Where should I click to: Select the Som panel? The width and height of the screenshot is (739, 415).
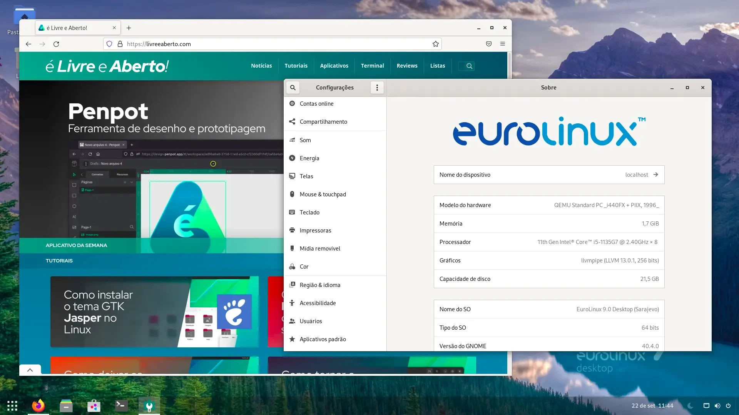coord(335,140)
